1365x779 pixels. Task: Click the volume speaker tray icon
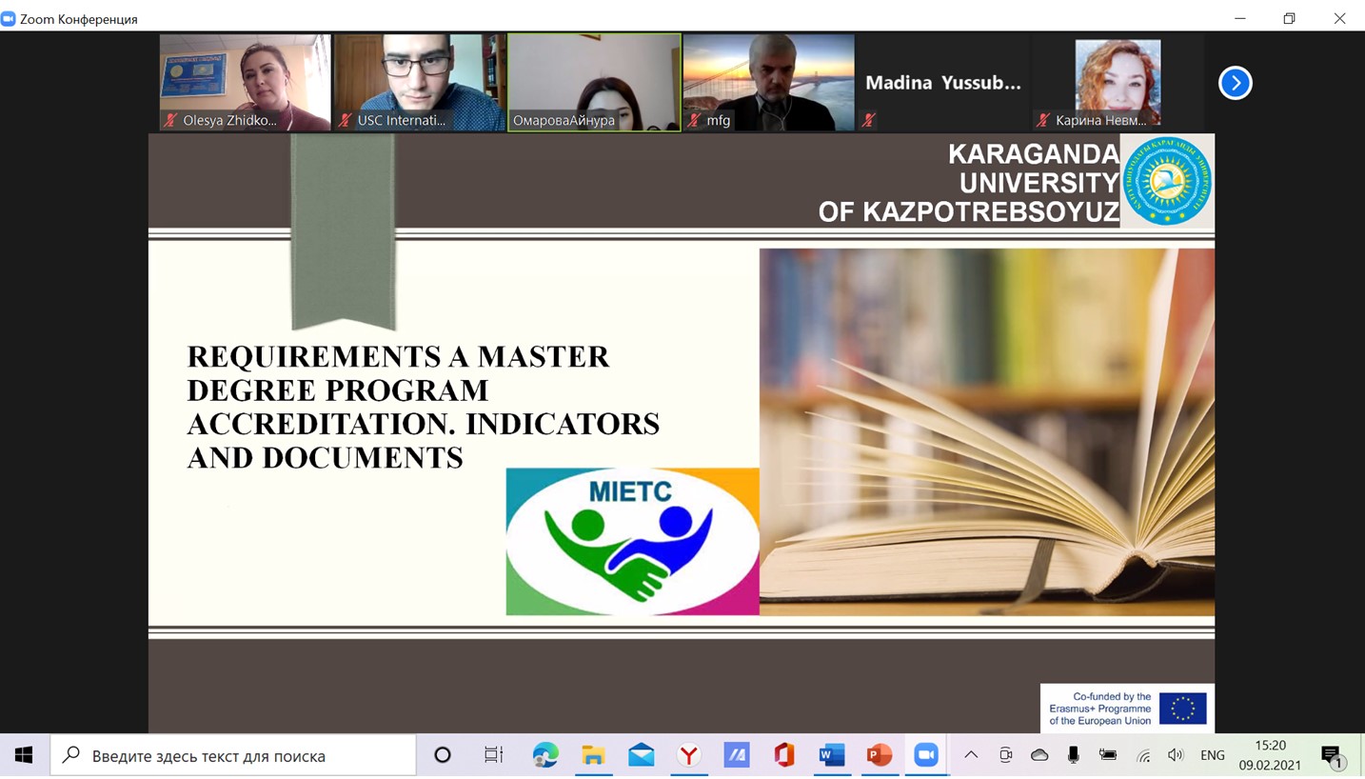point(1176,755)
